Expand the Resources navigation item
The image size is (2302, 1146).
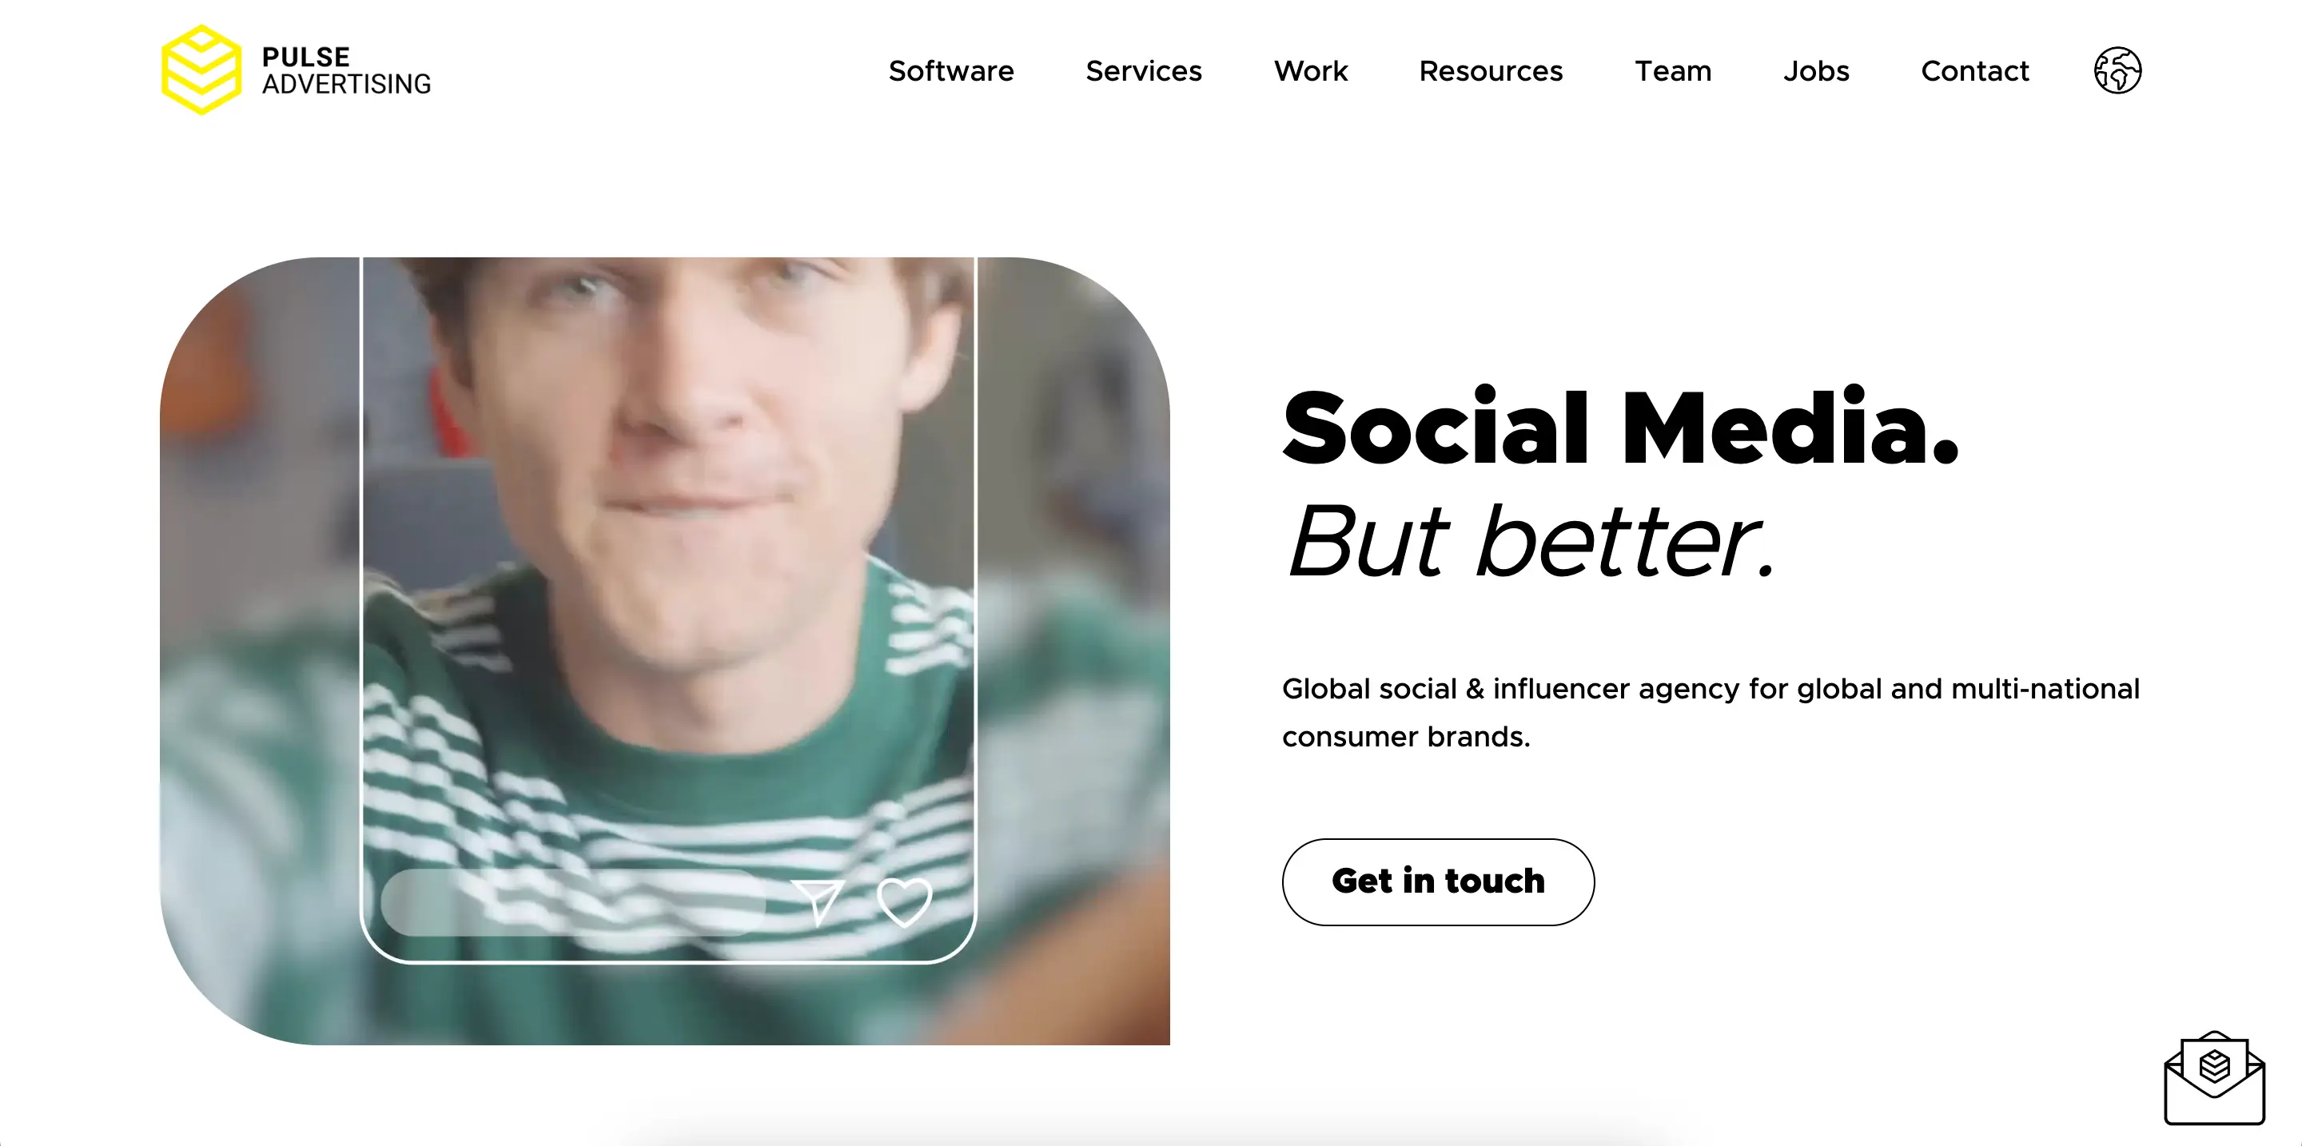click(1491, 70)
